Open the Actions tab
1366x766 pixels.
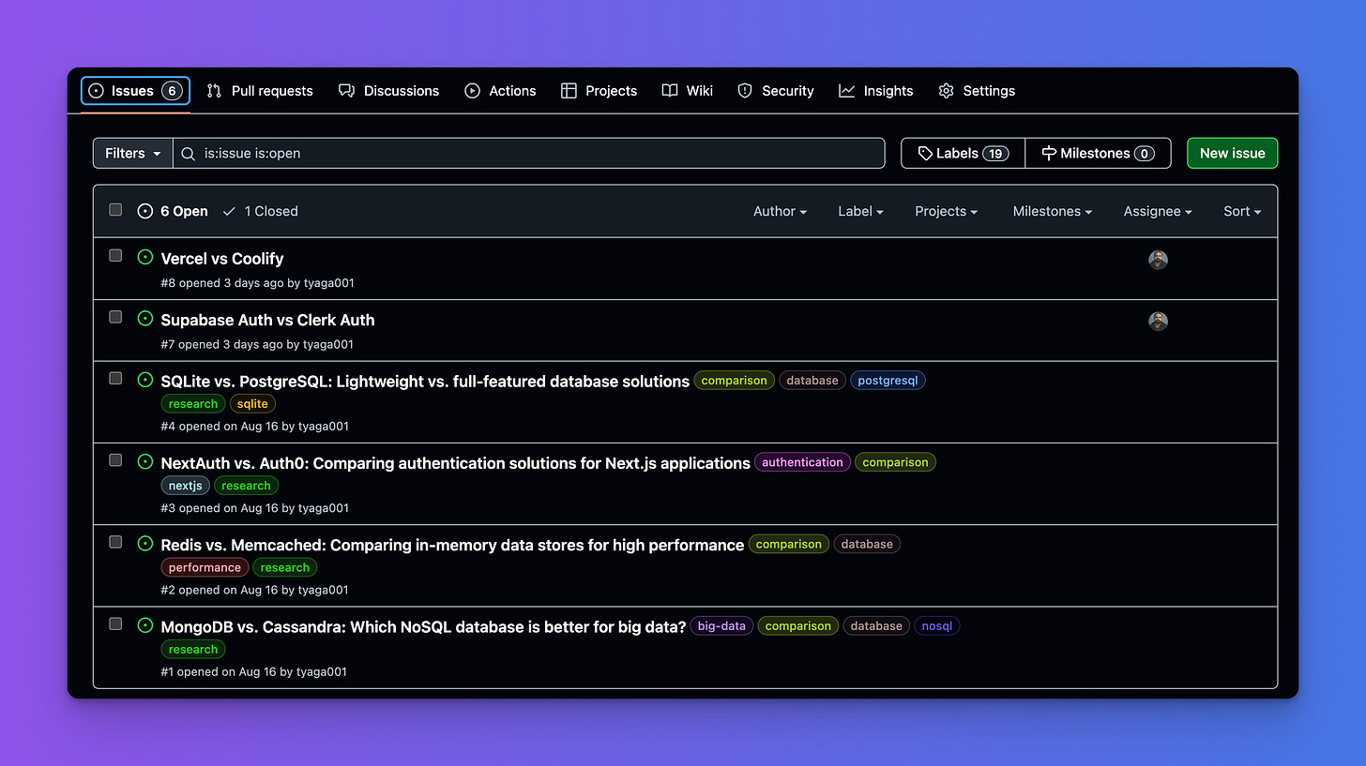[x=500, y=91]
